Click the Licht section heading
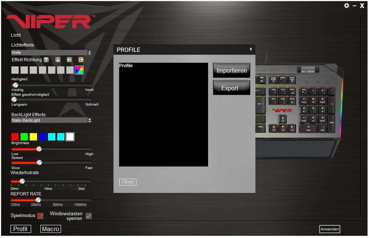The image size is (369, 238). coord(16,35)
